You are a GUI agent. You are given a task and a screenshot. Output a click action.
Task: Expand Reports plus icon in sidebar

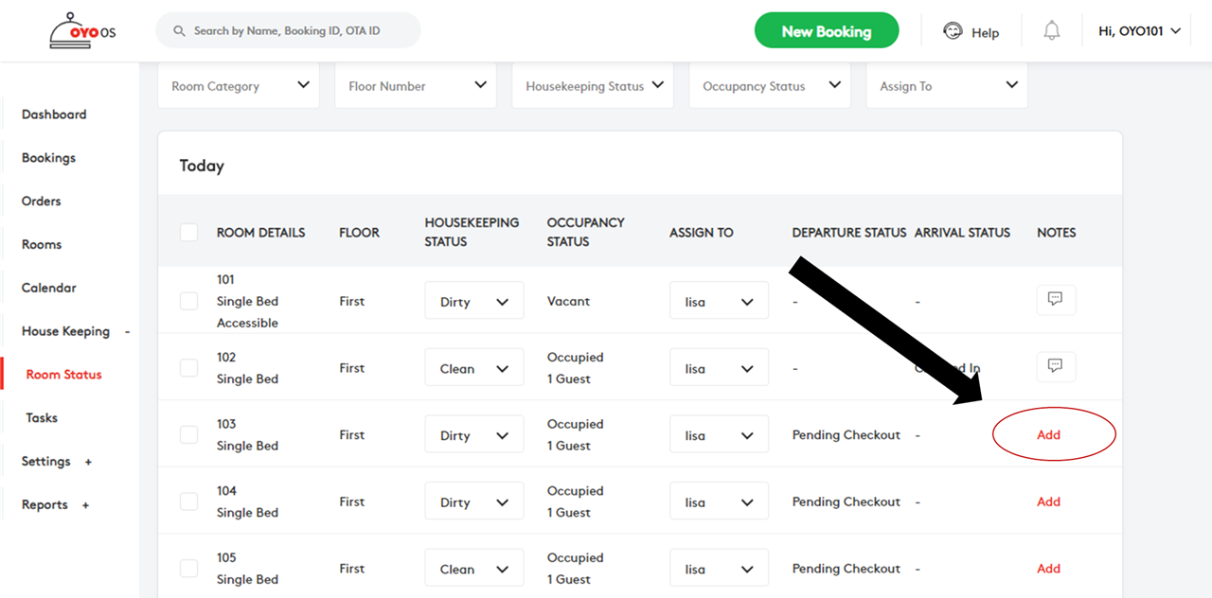(85, 505)
